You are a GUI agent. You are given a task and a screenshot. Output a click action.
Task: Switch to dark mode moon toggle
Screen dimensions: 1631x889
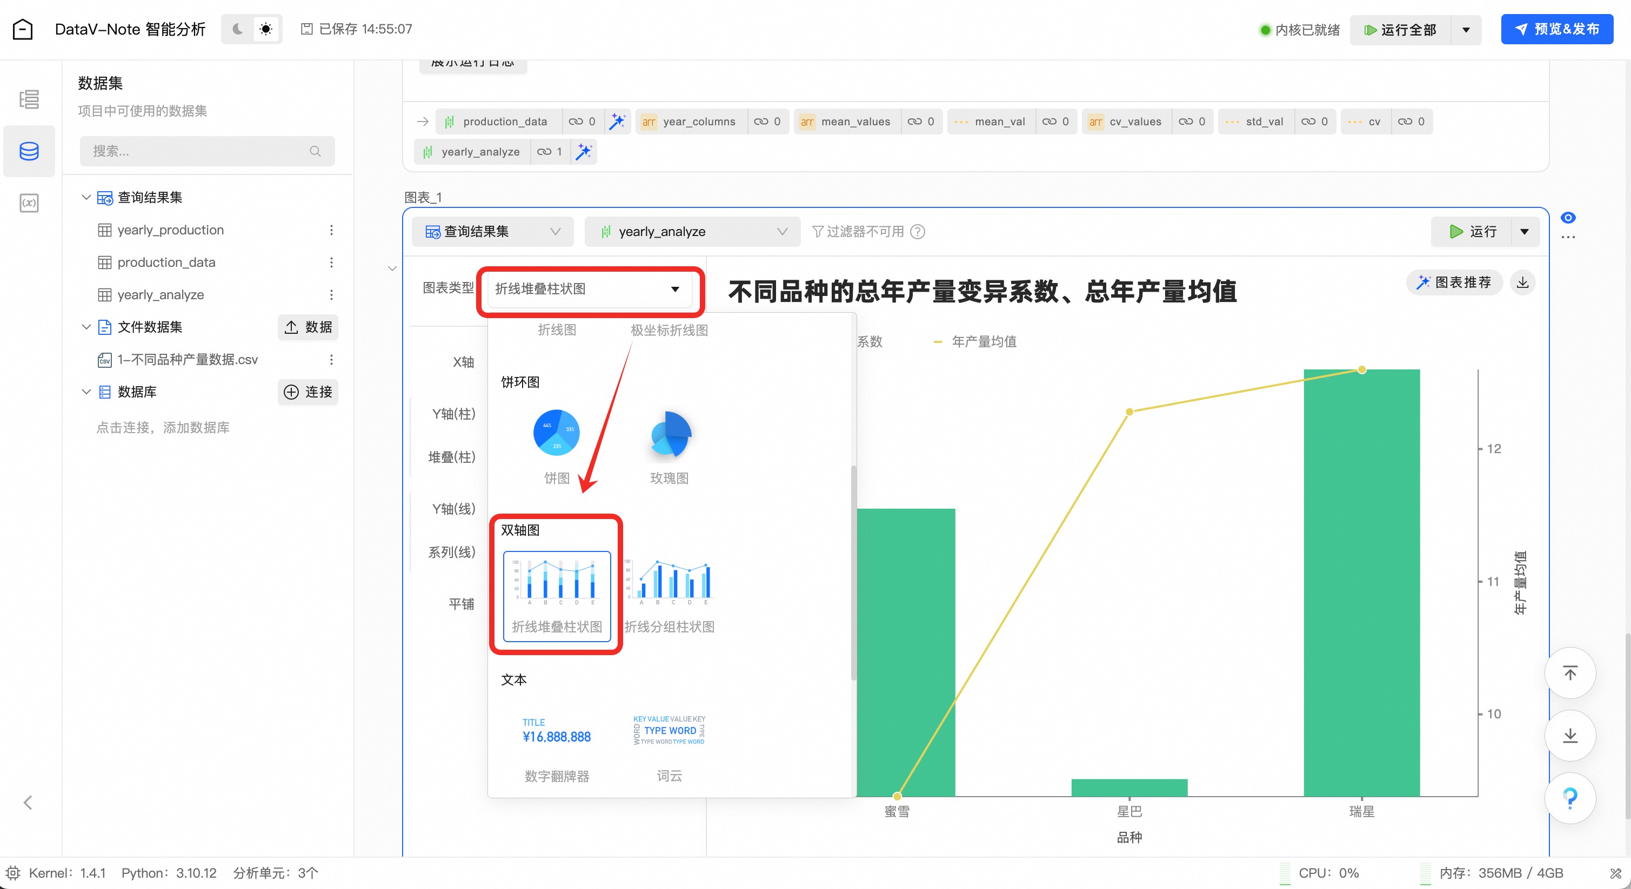237,29
